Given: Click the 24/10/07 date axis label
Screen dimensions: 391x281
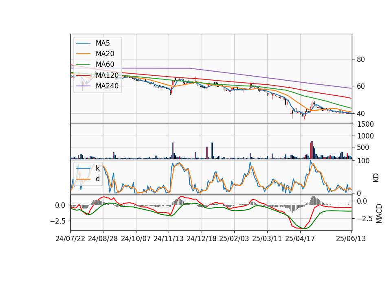Looking at the screenshot, I should [136, 239].
